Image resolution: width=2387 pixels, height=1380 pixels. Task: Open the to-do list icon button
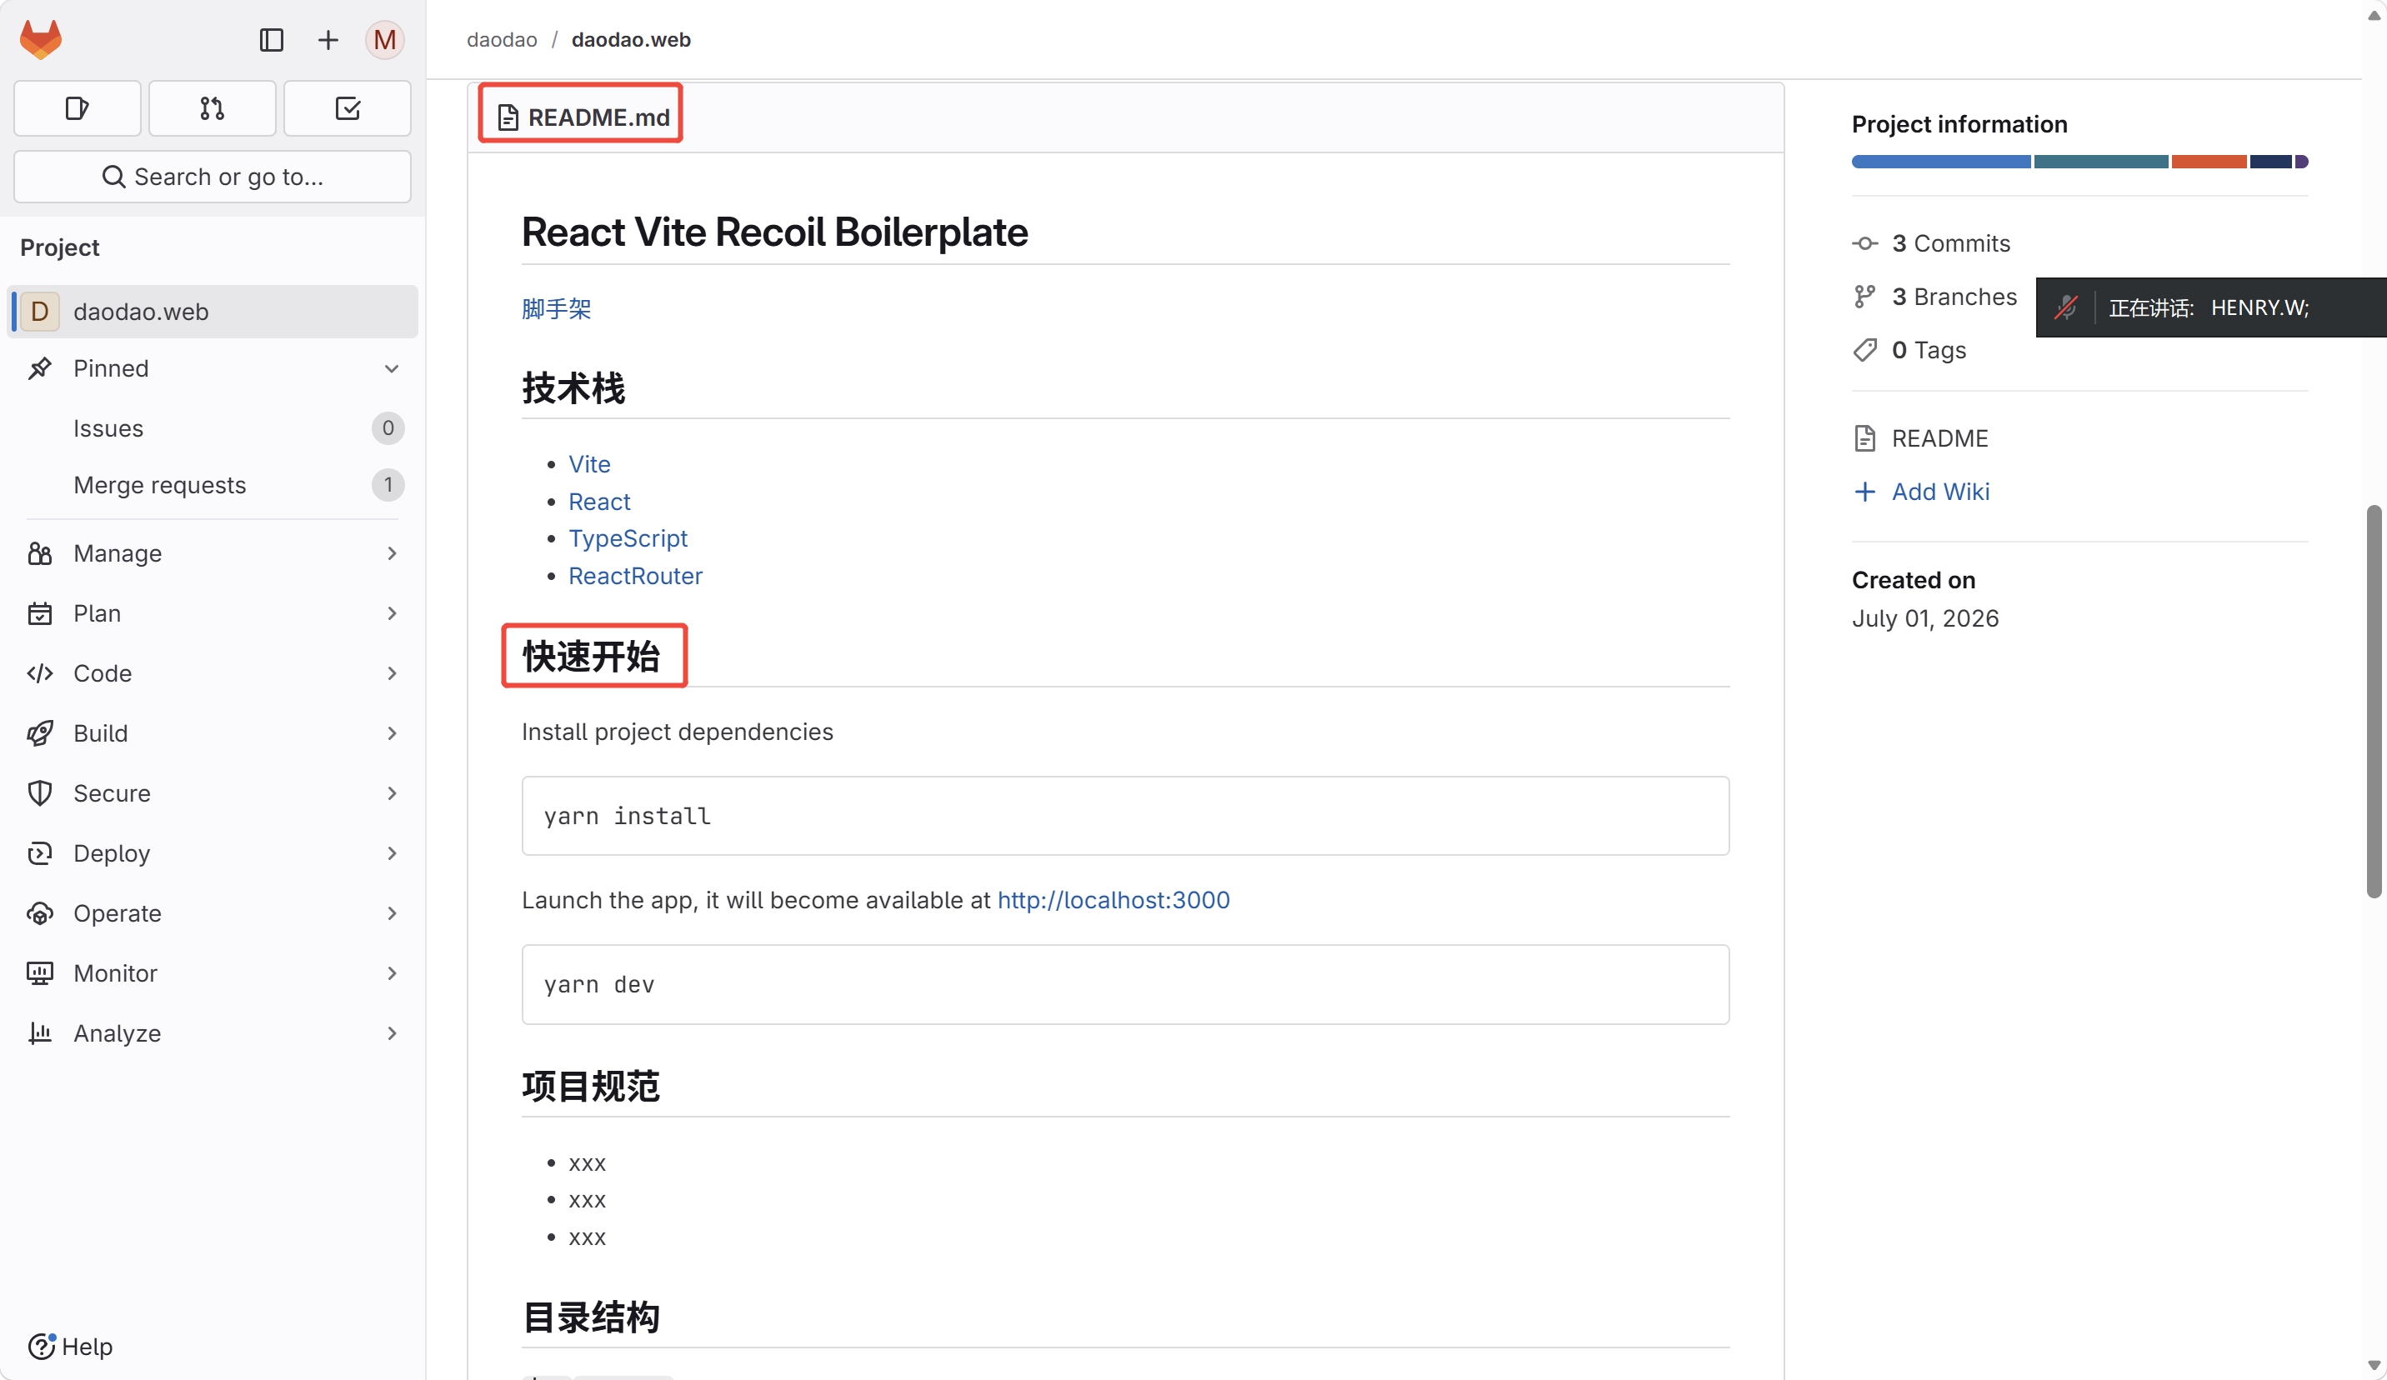pos(348,109)
